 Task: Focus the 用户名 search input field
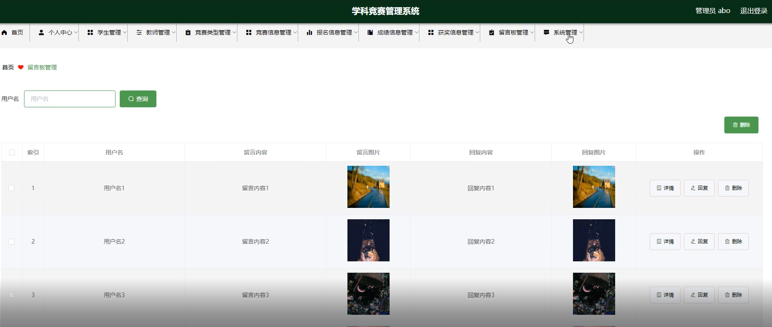pos(70,99)
